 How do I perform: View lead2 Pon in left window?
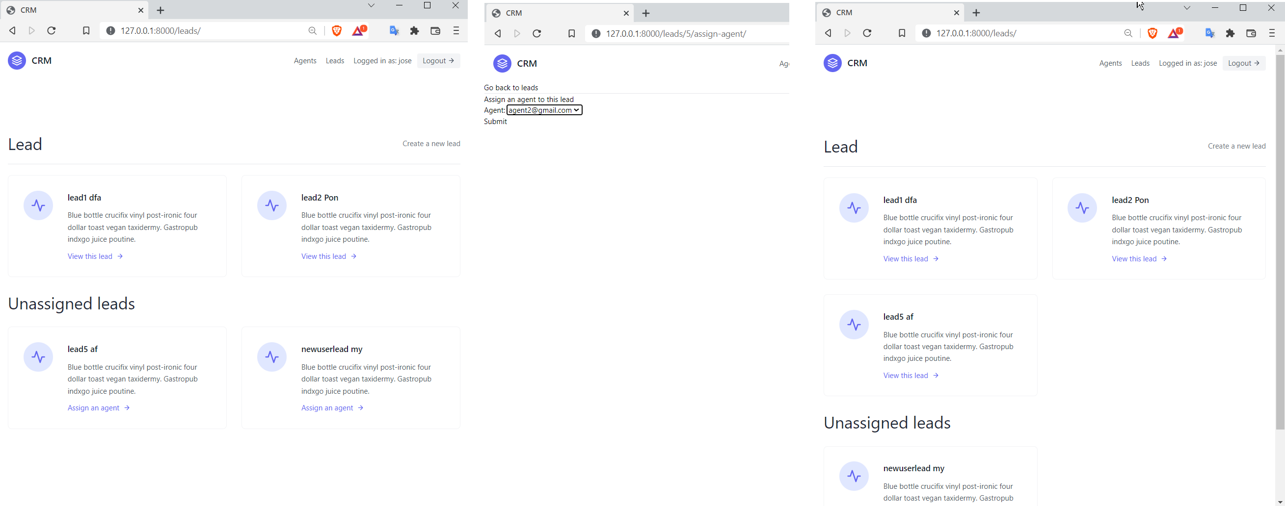pos(329,256)
